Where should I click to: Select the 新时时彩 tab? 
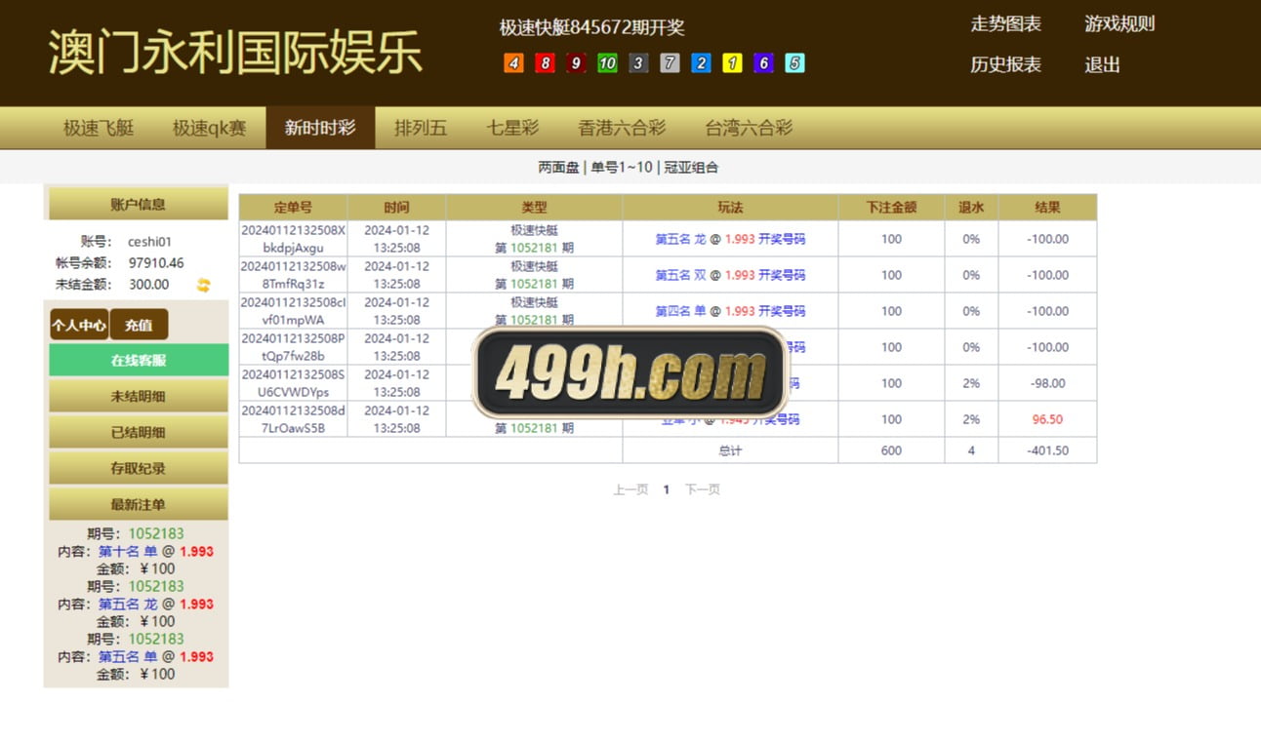(320, 128)
